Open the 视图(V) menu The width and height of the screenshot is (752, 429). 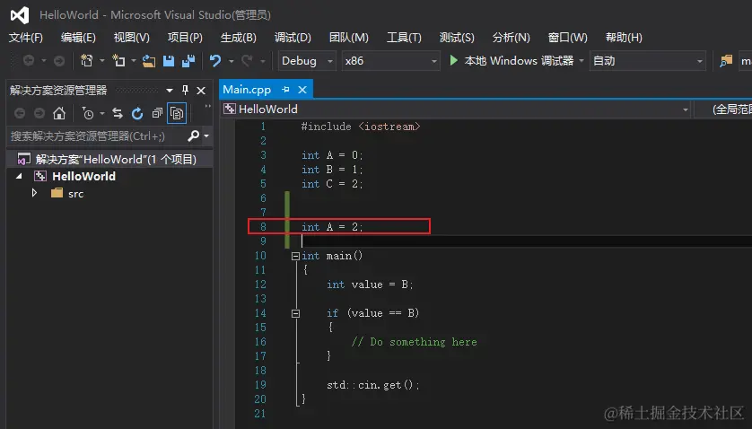coord(131,38)
